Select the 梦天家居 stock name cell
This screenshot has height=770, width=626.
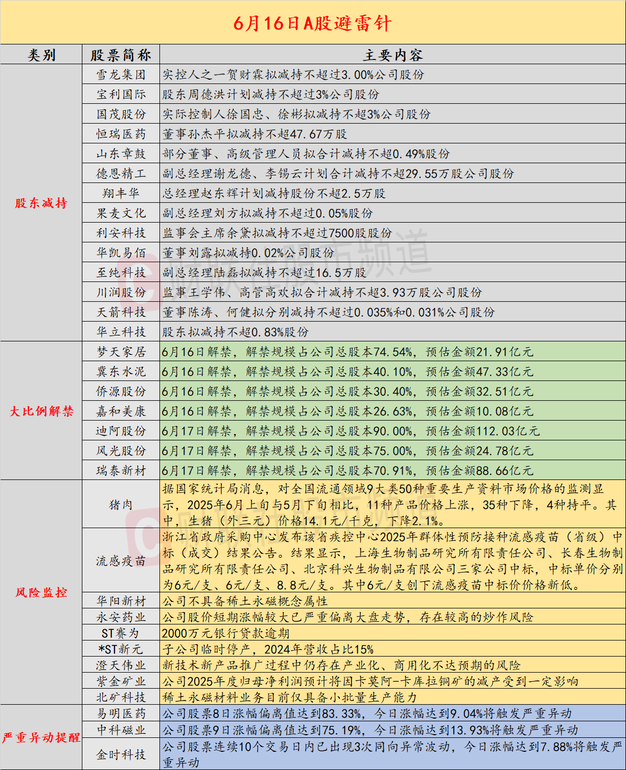tap(121, 352)
